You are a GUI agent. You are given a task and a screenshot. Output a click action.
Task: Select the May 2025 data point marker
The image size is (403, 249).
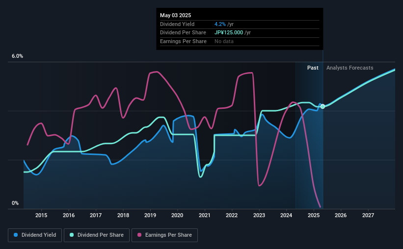point(322,106)
